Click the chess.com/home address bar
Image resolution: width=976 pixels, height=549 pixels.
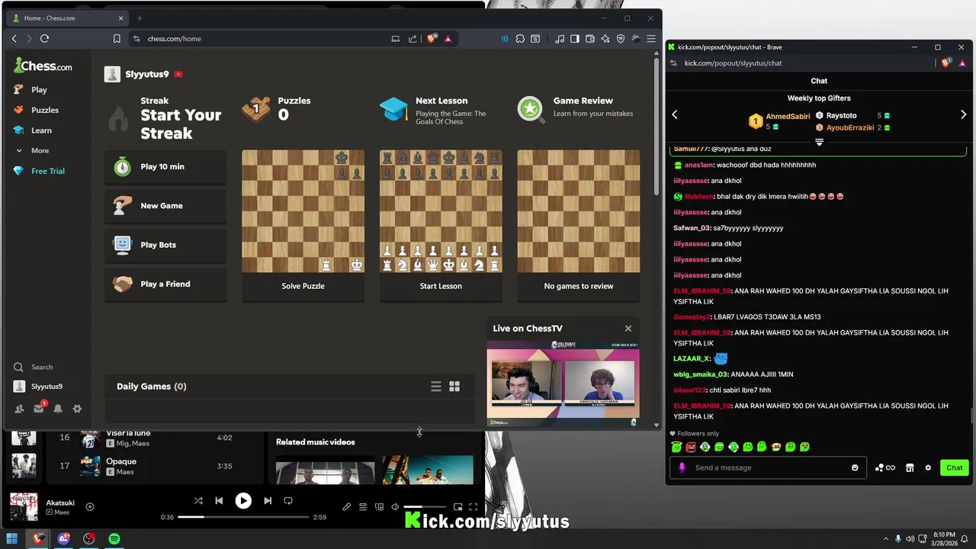259,38
